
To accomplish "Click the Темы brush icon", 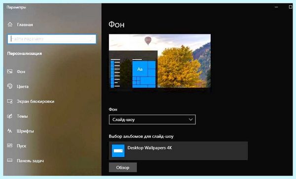I will [10, 116].
